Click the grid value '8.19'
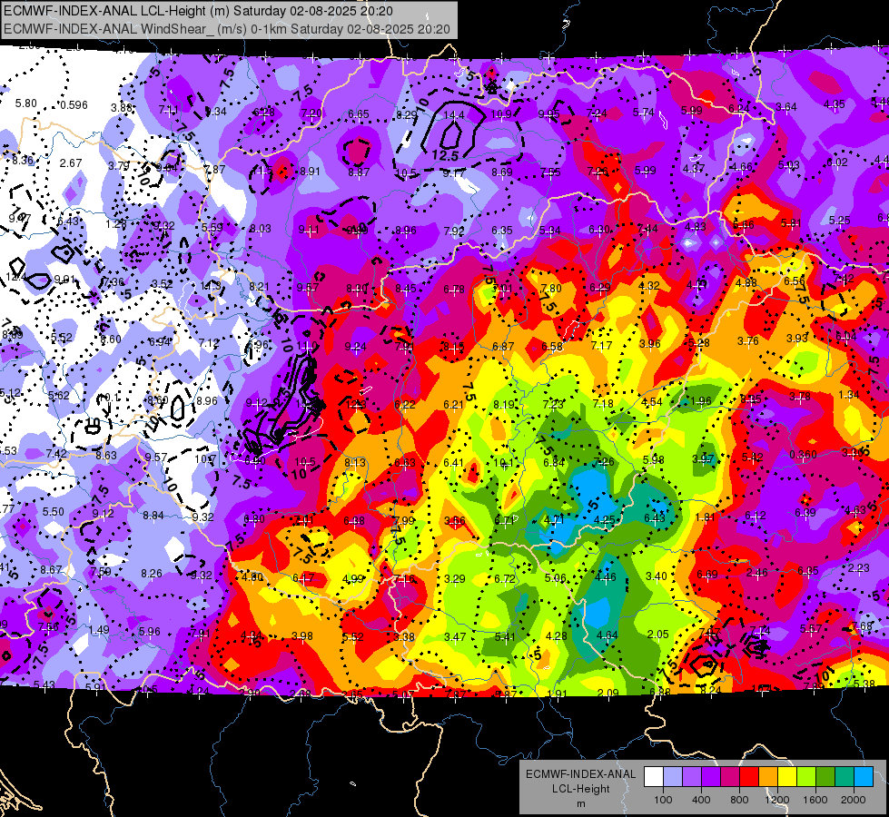Screen dimensions: 889x817 [x=504, y=404]
